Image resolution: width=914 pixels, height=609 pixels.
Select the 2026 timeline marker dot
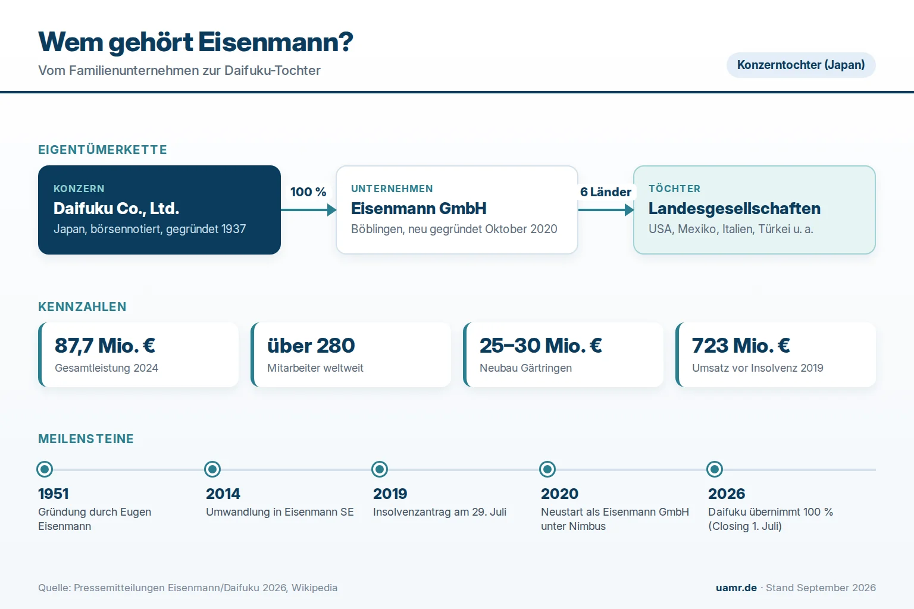tap(715, 469)
